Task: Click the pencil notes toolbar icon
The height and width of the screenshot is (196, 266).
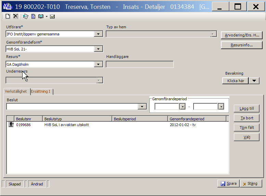Action: pyautogui.click(x=25, y=16)
